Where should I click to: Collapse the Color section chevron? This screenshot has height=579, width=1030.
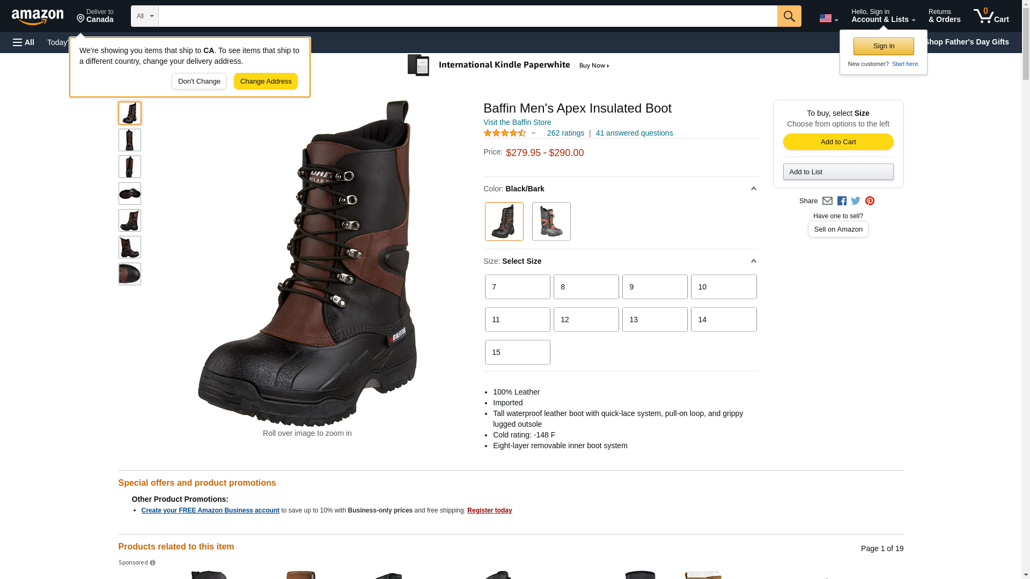pos(753,189)
